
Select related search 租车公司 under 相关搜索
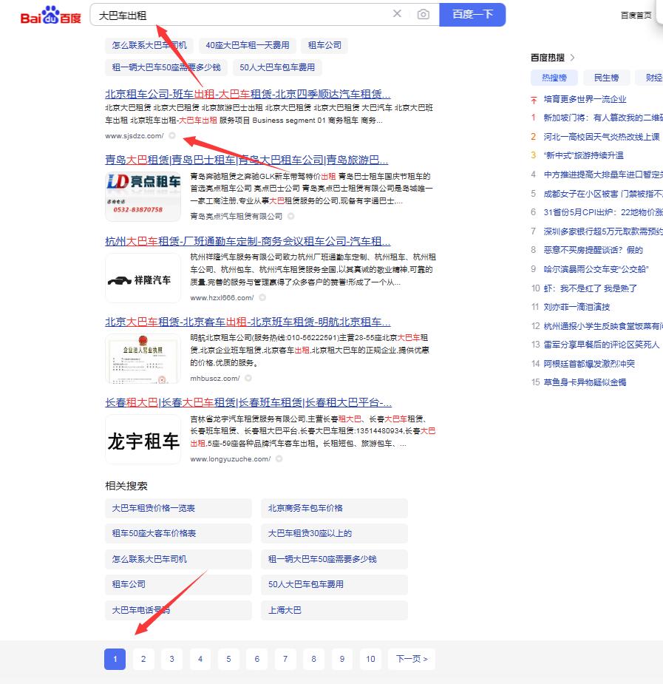178,584
